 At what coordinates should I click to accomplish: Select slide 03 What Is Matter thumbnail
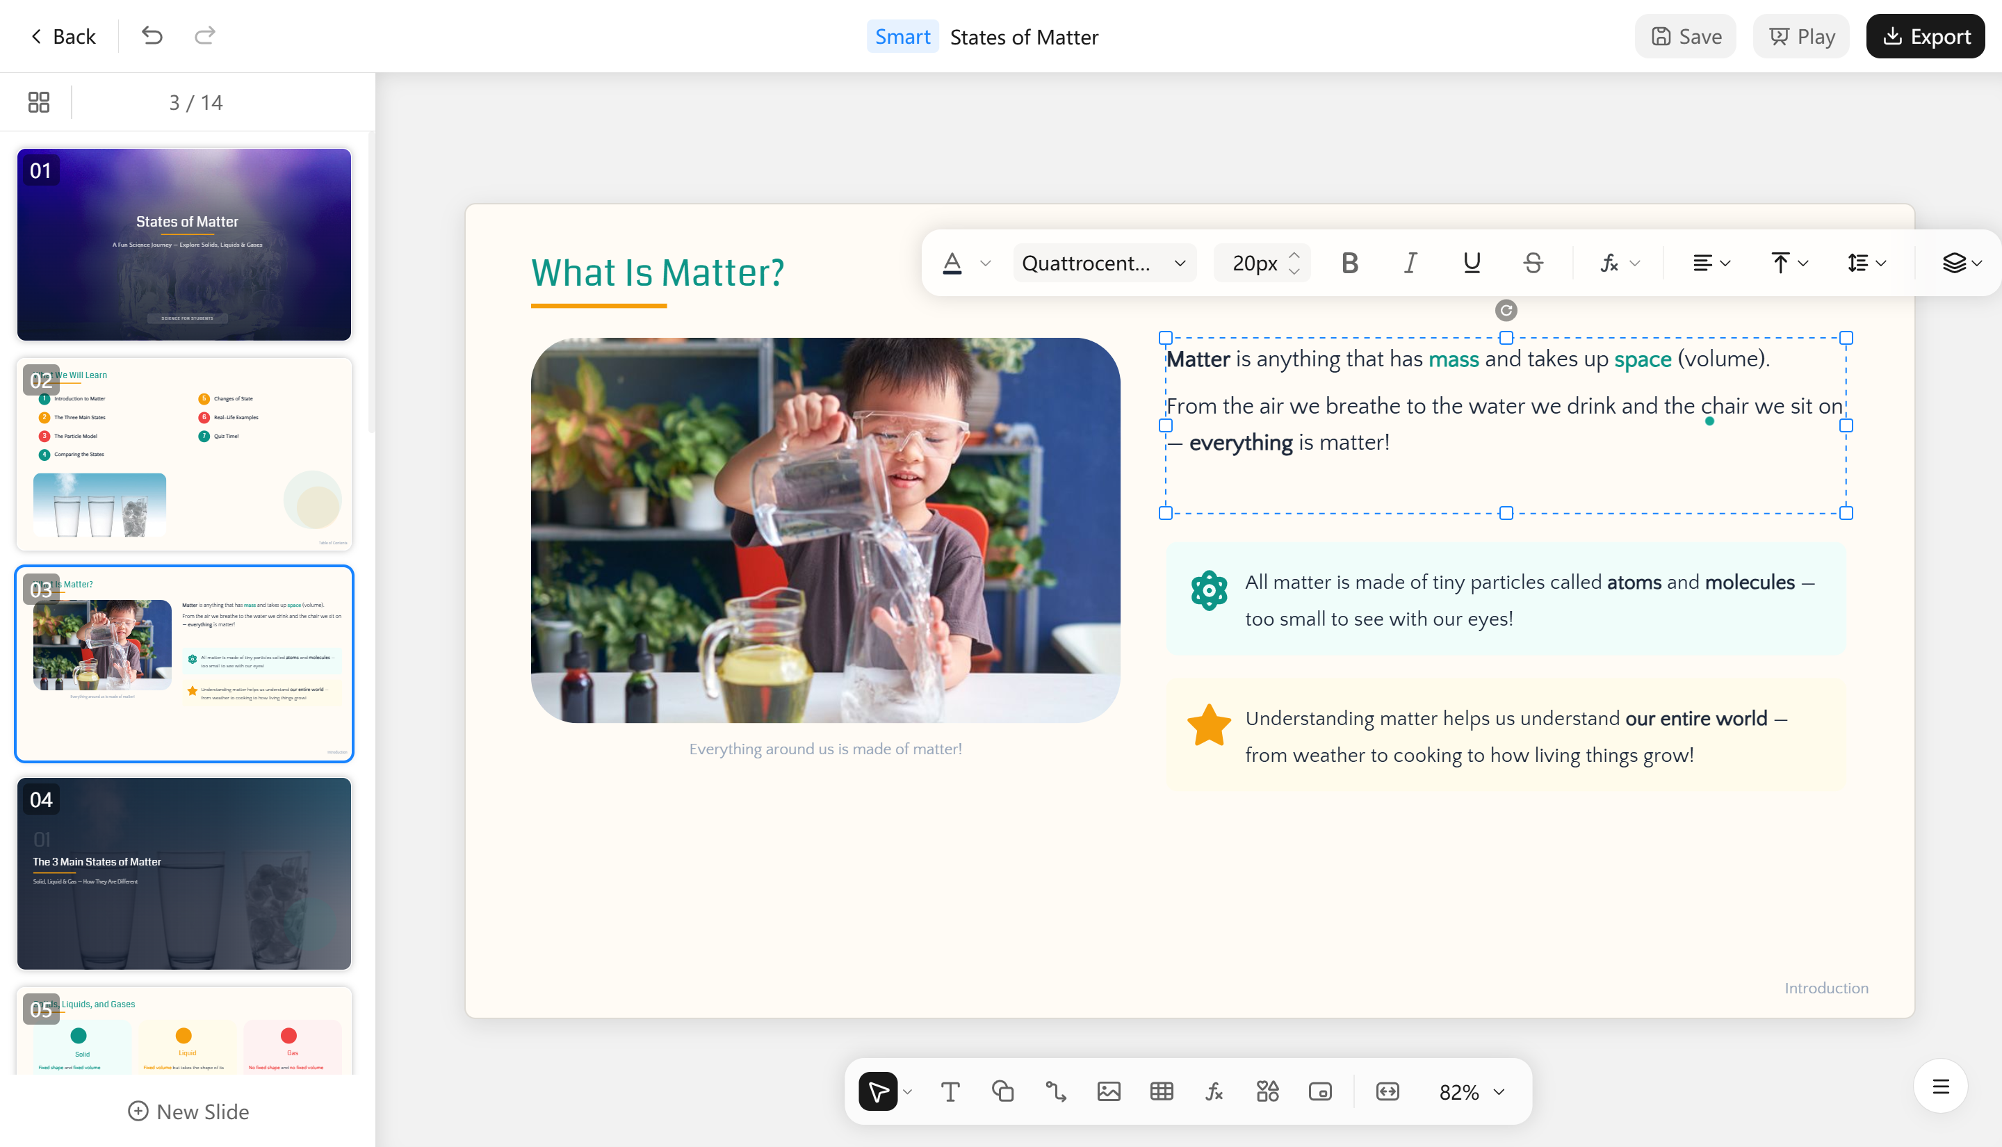coord(184,663)
